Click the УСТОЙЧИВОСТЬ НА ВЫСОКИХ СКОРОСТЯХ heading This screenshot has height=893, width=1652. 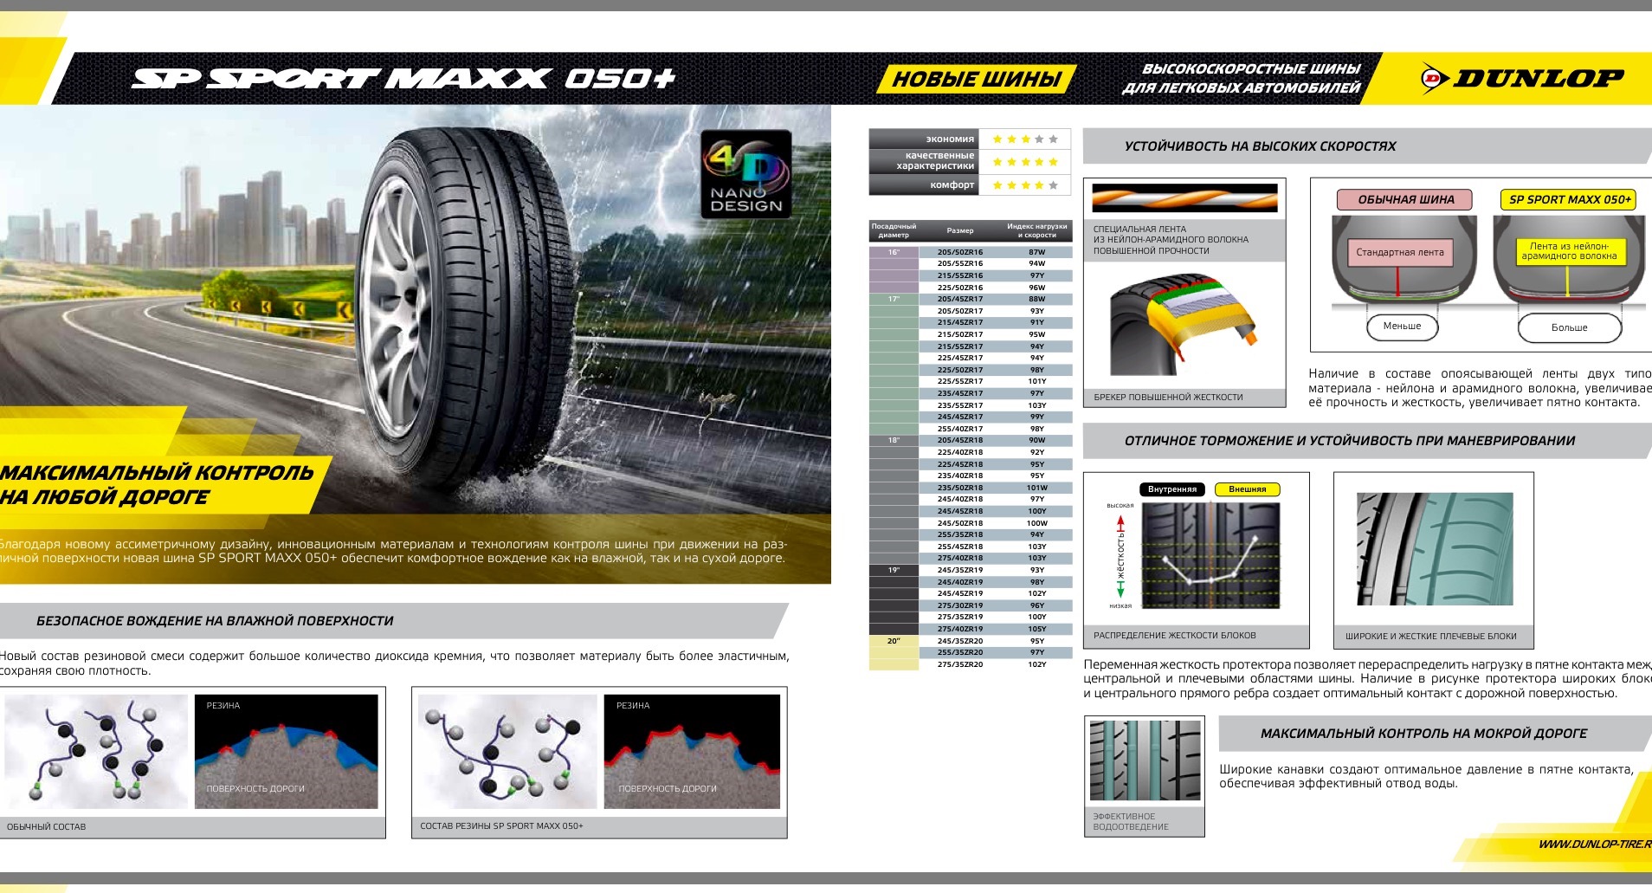pos(1260,146)
